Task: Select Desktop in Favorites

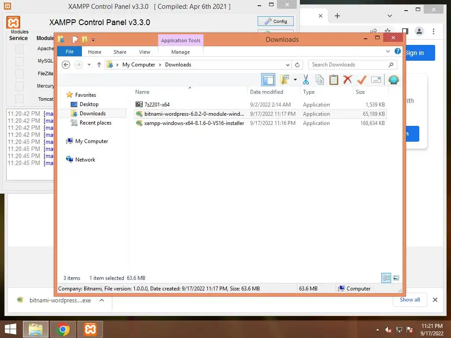Action: 89,104
